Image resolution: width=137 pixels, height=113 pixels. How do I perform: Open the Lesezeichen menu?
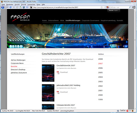(31, 4)
